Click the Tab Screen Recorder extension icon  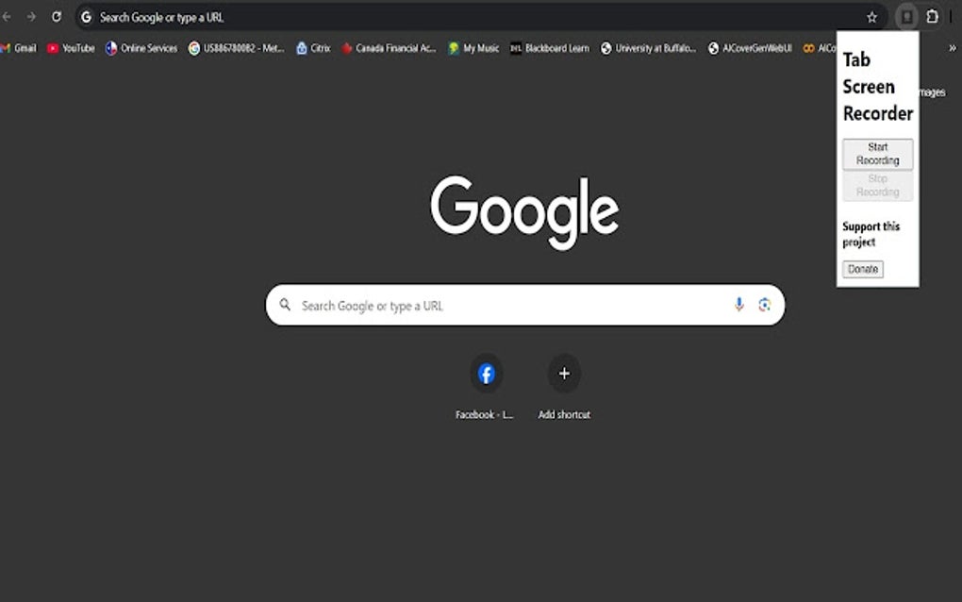(x=906, y=16)
